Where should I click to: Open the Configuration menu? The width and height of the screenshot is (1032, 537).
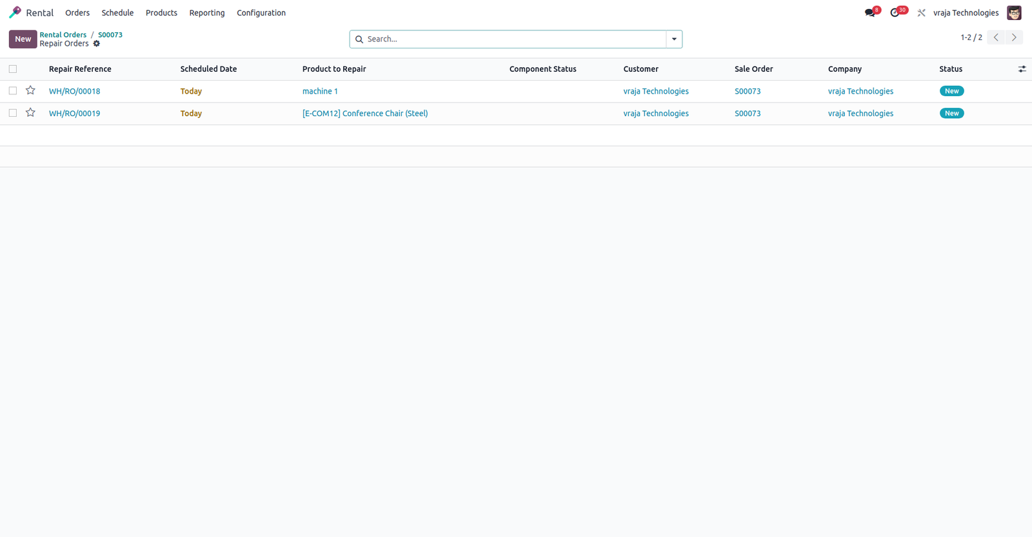pos(261,13)
